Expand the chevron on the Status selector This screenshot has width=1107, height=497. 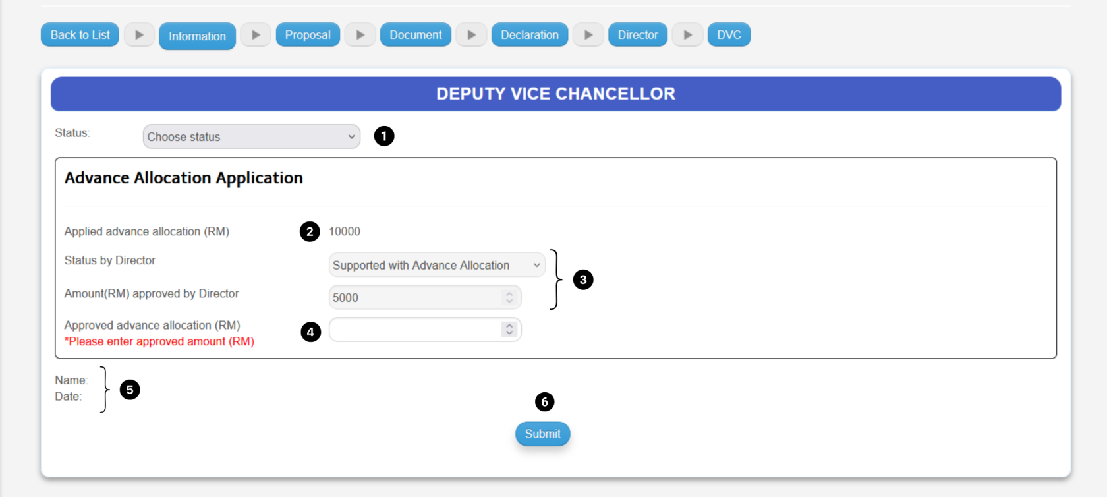coord(351,136)
